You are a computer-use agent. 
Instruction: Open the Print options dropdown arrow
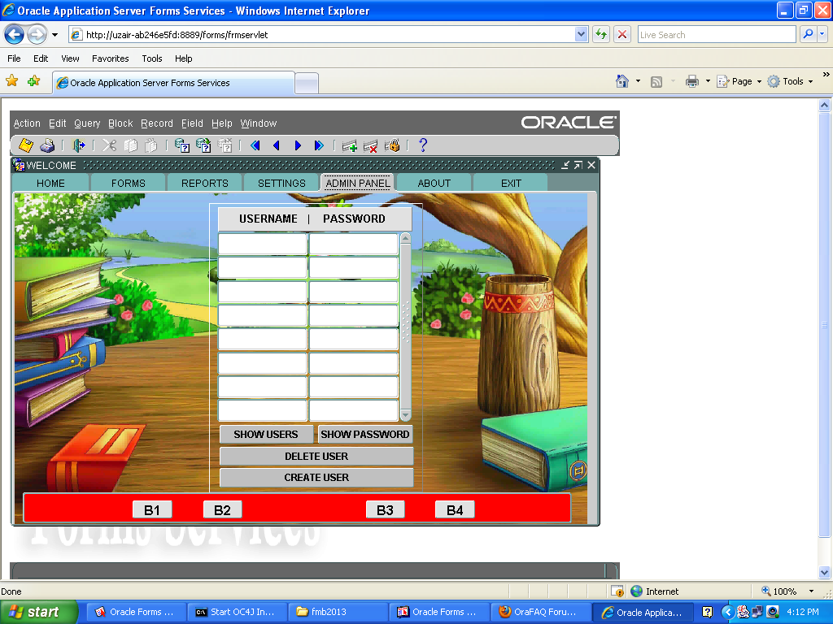pos(708,81)
